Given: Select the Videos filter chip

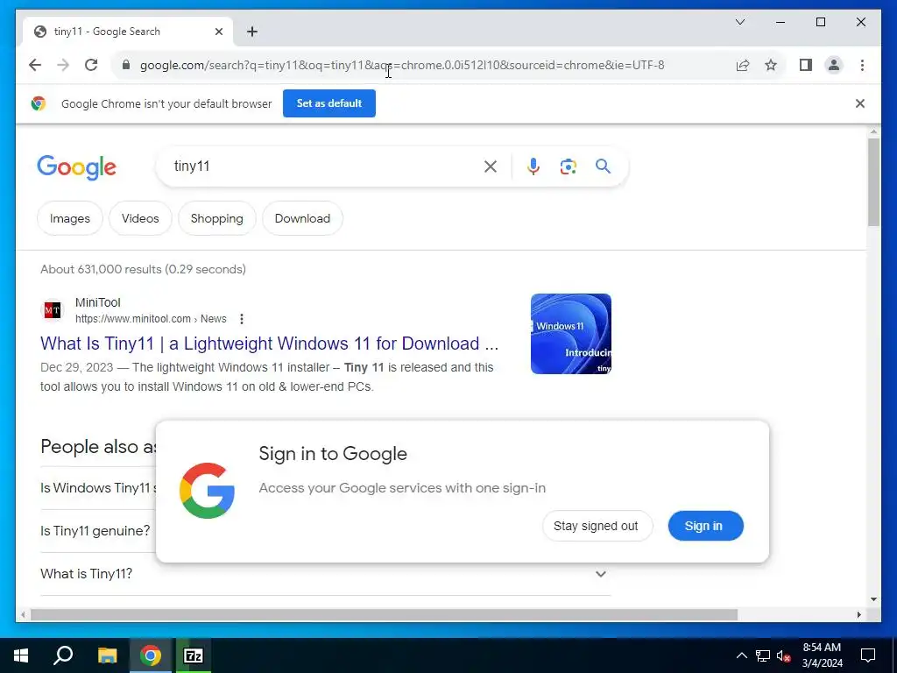Looking at the screenshot, I should [x=140, y=218].
